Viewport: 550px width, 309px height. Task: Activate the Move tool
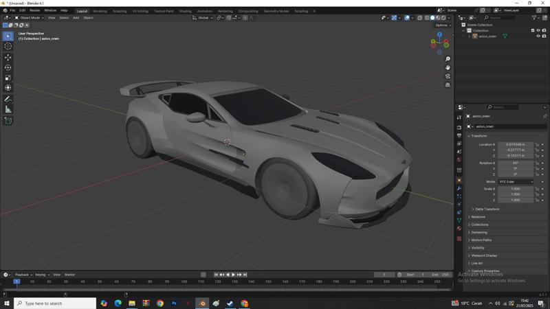pos(8,57)
